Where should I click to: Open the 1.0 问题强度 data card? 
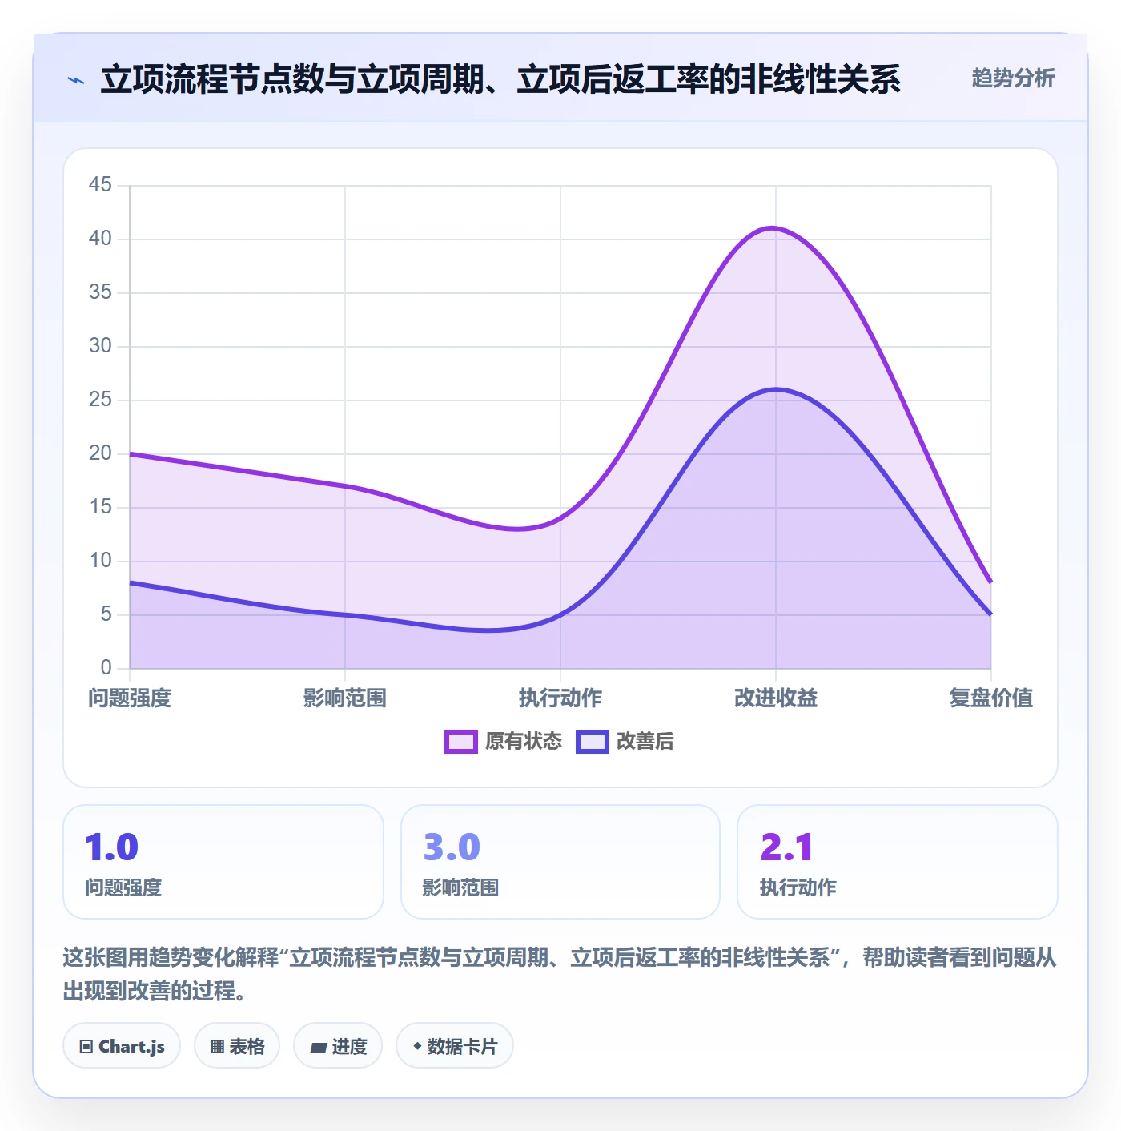click(x=223, y=862)
